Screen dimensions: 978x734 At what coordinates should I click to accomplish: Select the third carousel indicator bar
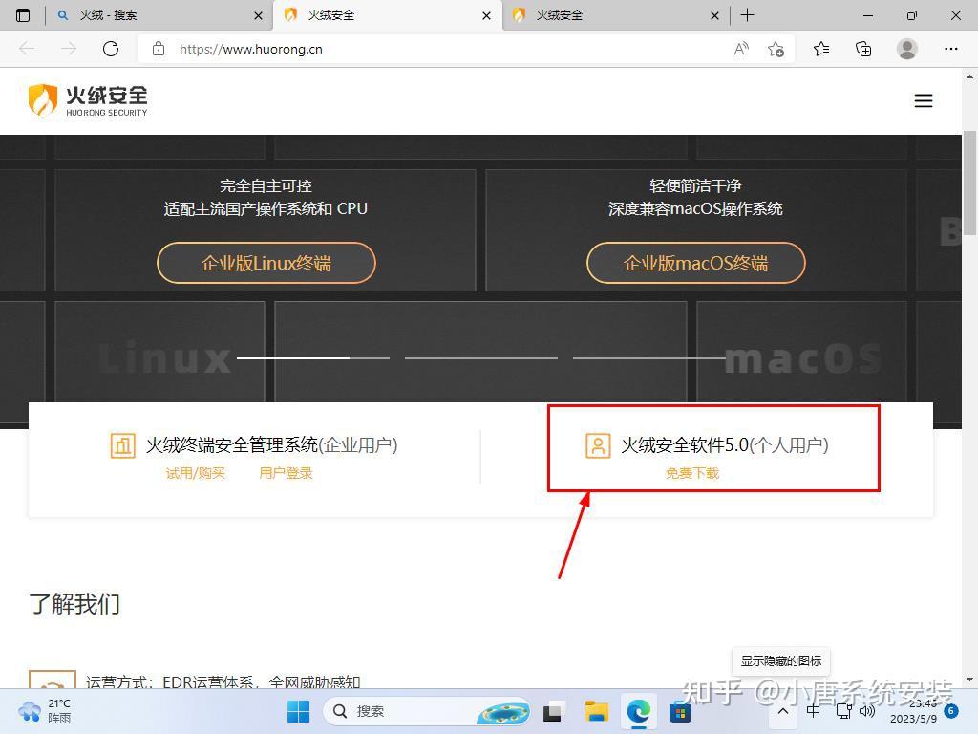pos(649,358)
